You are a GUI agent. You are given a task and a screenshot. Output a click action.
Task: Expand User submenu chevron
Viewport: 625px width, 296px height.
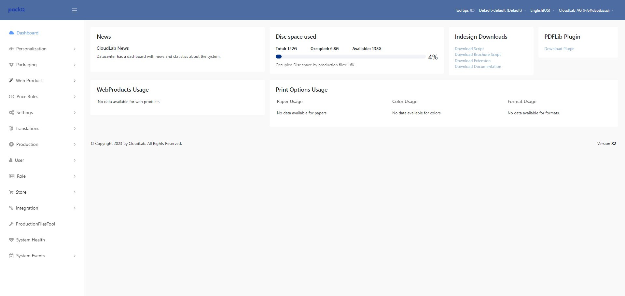coord(75,160)
